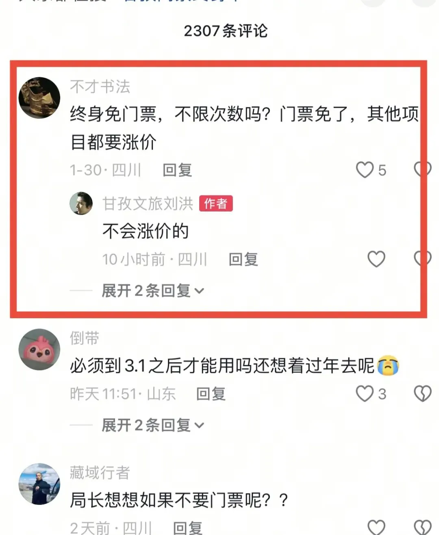The height and width of the screenshot is (535, 439).
Task: Open the avatar of 藏域行者
Action: point(39,484)
